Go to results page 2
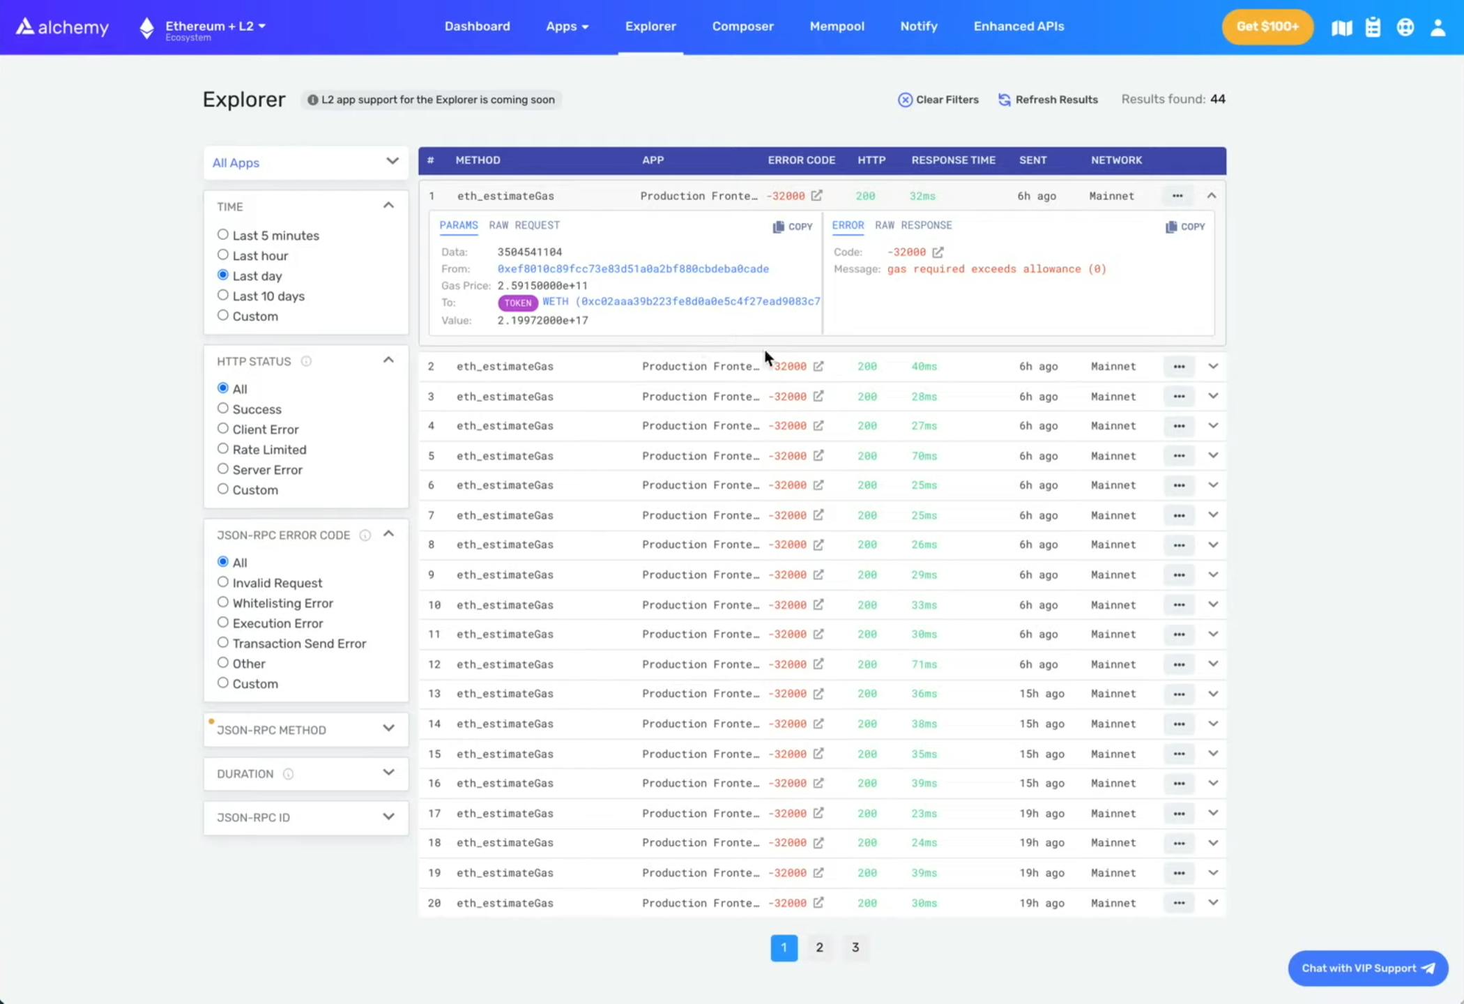The width and height of the screenshot is (1464, 1004). click(819, 948)
